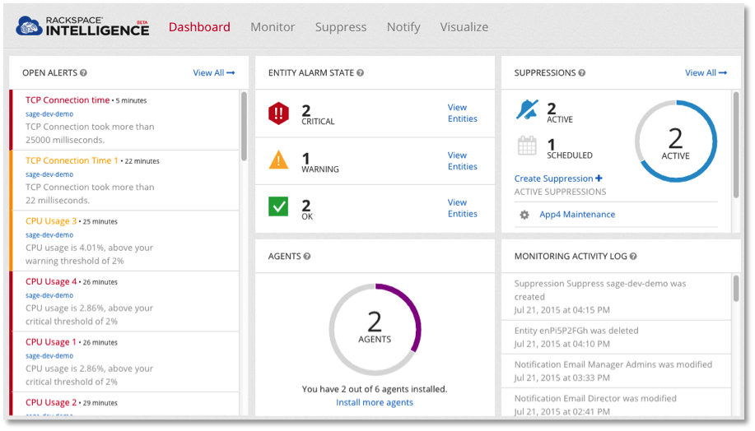Open the Notify tab
The width and height of the screenshot is (755, 431).
pyautogui.click(x=403, y=27)
